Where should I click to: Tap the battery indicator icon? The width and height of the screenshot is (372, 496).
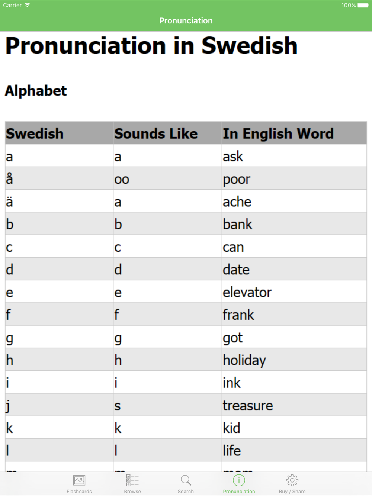(363, 5)
